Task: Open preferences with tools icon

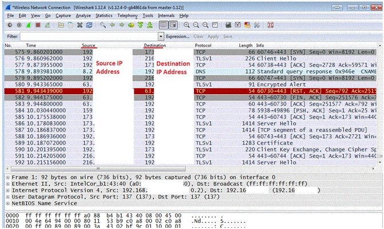Action: (256, 25)
